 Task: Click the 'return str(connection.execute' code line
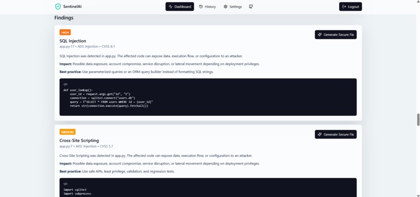[x=109, y=106]
